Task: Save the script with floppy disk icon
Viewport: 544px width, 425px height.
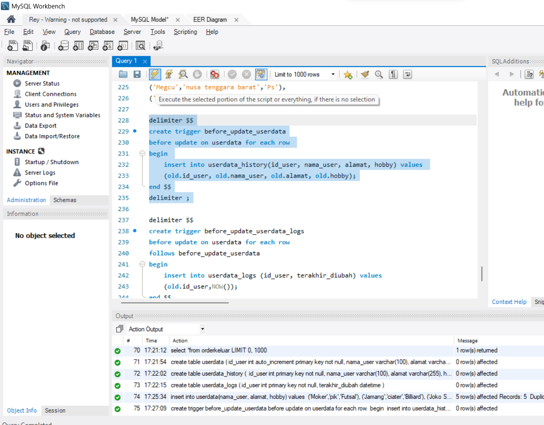Action: point(137,74)
